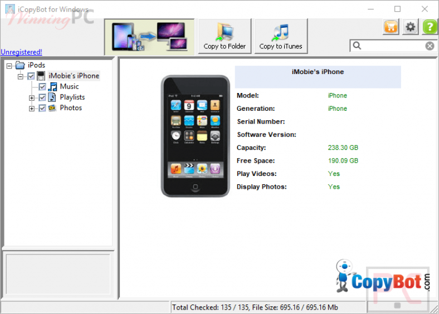The width and height of the screenshot is (439, 314).
Task: Click the device transfer banner icon
Action: [x=149, y=37]
